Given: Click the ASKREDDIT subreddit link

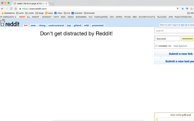Looking at the screenshot, I should pos(47,17).
